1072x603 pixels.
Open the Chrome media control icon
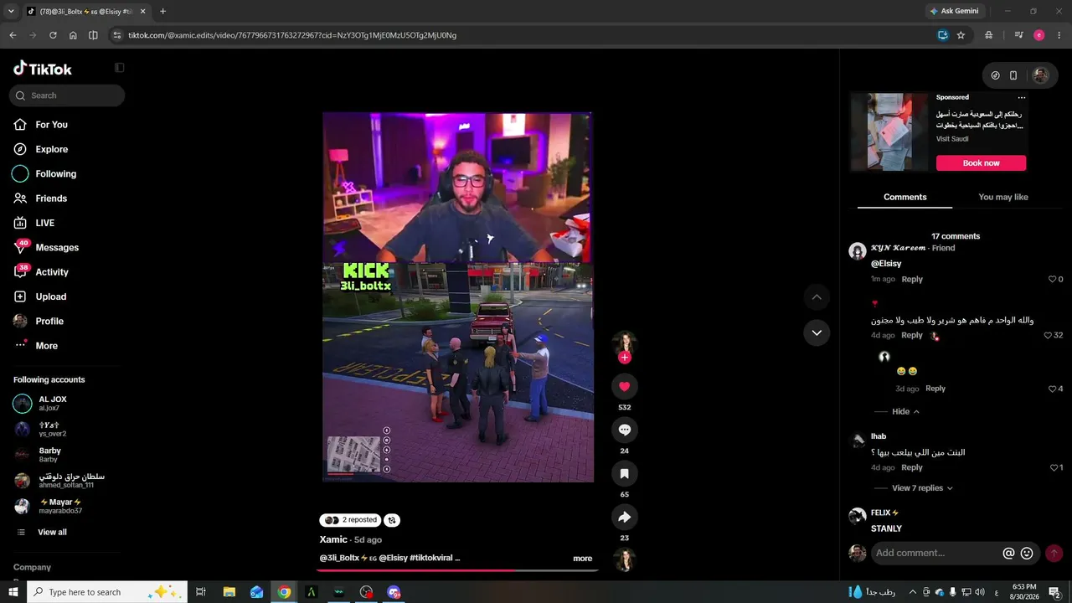[x=1018, y=35]
